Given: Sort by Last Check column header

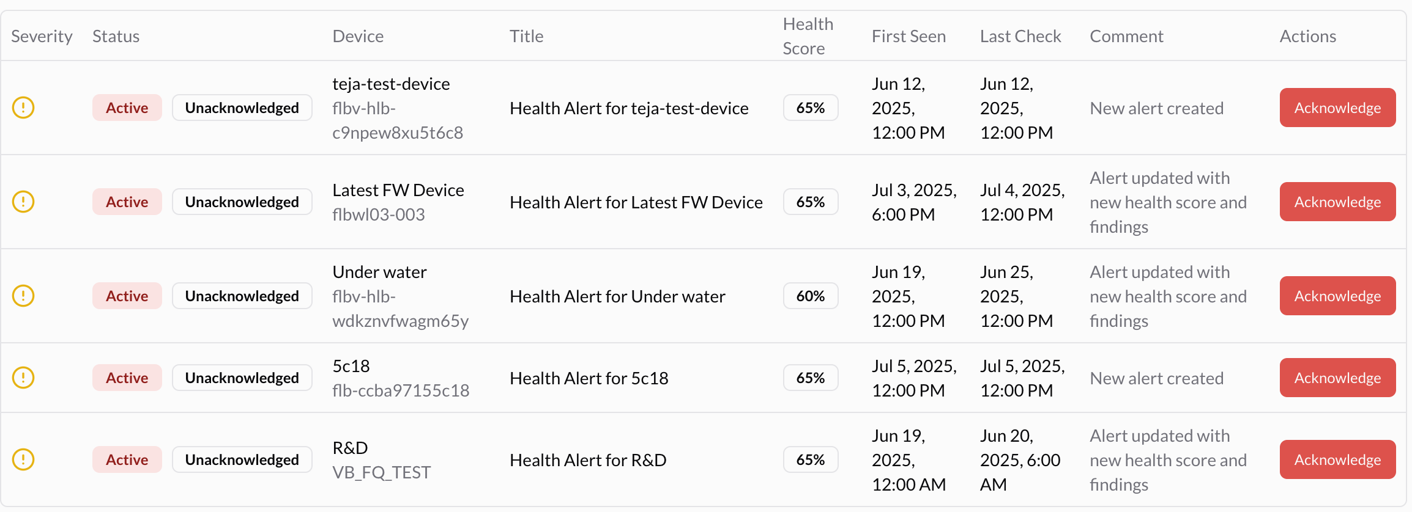Looking at the screenshot, I should point(1020,36).
